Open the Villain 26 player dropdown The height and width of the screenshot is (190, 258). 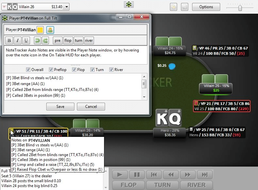coord(66,7)
